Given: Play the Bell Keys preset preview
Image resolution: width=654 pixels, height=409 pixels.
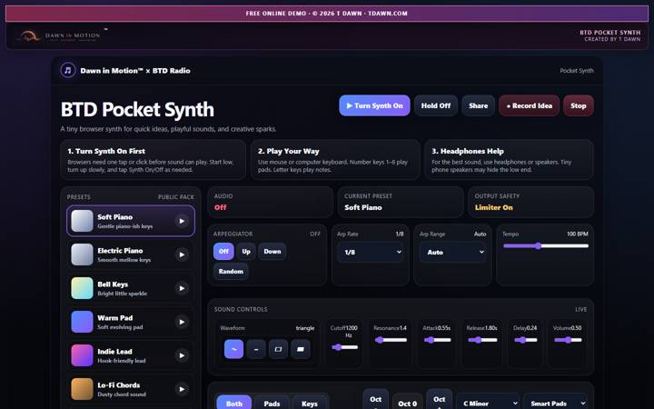Looking at the screenshot, I should pos(182,288).
